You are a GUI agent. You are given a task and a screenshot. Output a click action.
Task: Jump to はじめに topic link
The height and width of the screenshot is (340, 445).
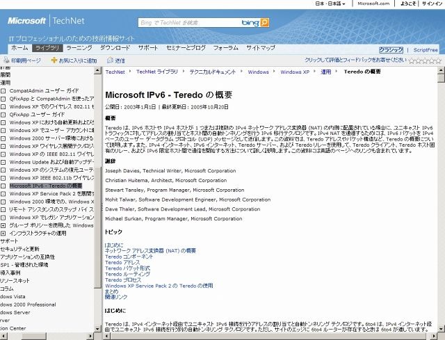pos(114,245)
